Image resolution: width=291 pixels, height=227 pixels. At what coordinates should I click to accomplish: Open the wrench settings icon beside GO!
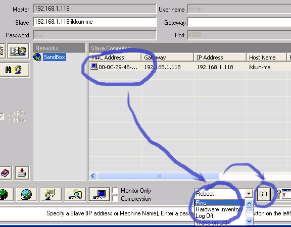(278, 194)
